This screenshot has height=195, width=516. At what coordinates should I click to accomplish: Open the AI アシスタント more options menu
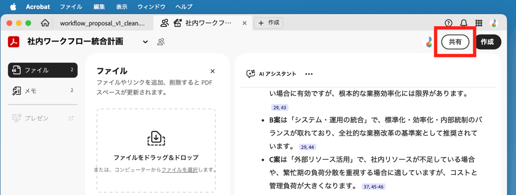309,74
